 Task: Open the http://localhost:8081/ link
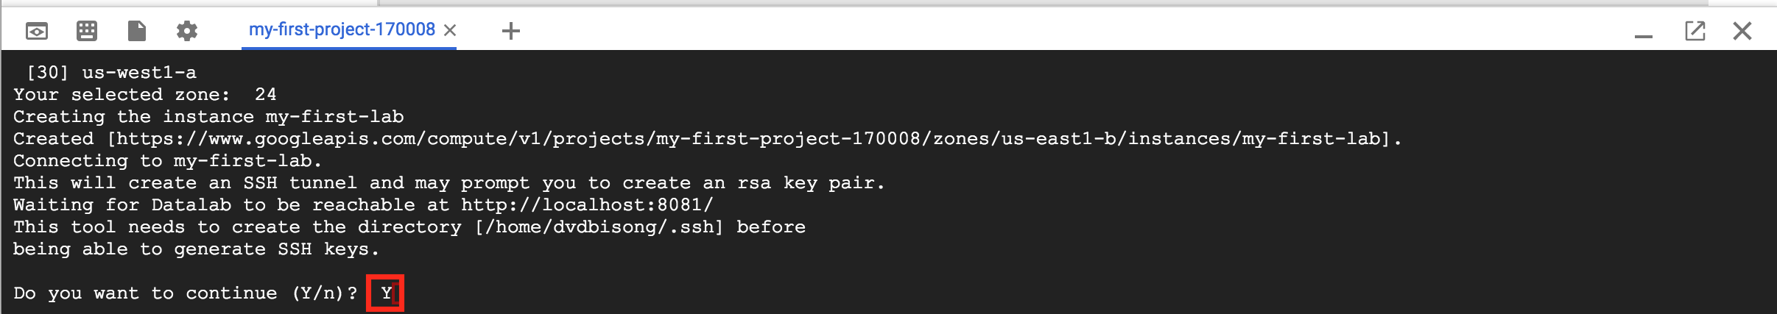click(587, 204)
